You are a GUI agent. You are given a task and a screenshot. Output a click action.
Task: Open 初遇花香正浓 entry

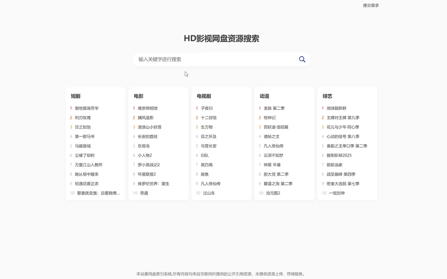[87, 184]
